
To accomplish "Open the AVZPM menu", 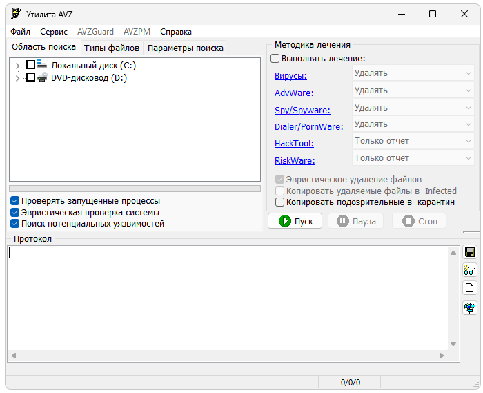I will pyautogui.click(x=137, y=32).
